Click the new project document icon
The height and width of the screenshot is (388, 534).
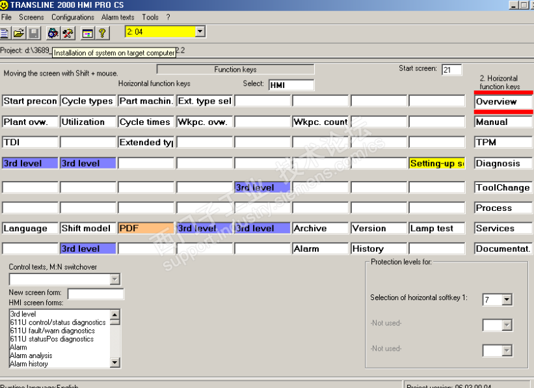pos(4,33)
